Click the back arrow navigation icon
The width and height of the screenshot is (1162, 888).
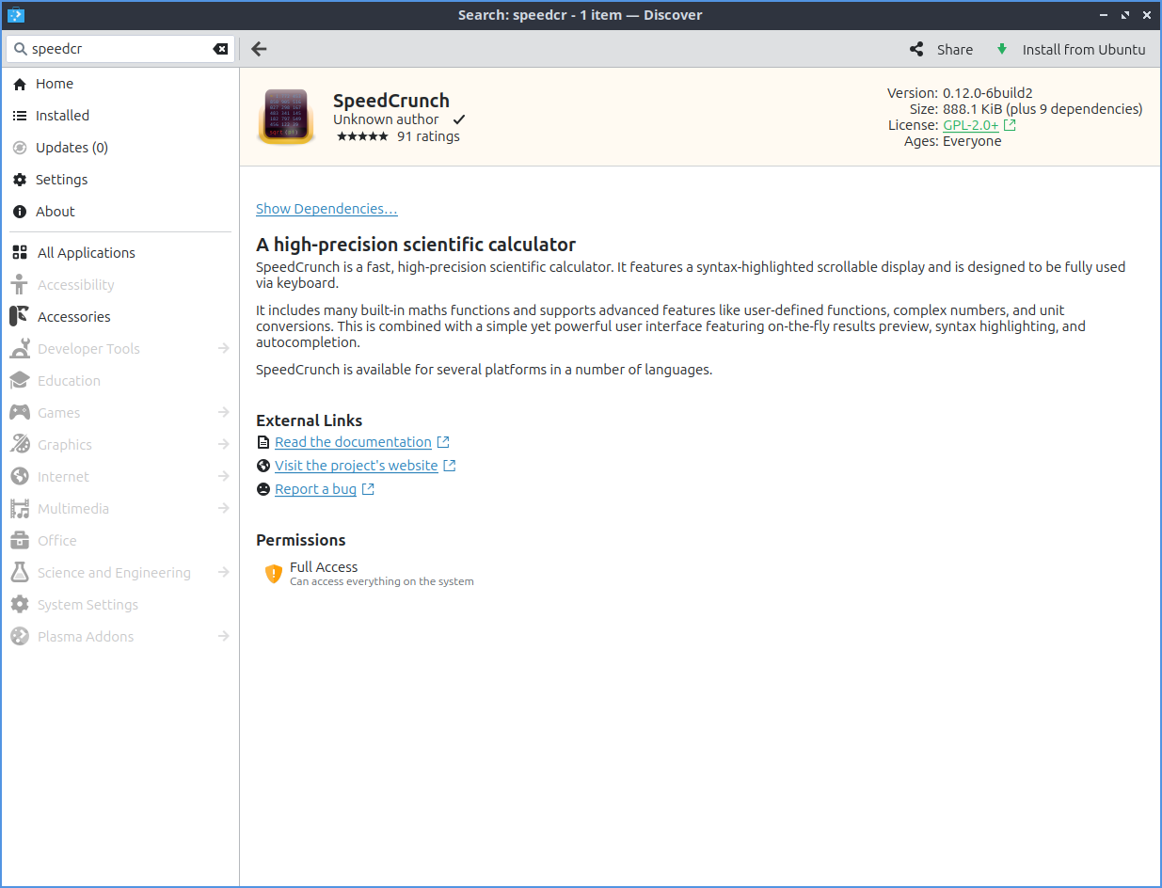[x=260, y=49]
